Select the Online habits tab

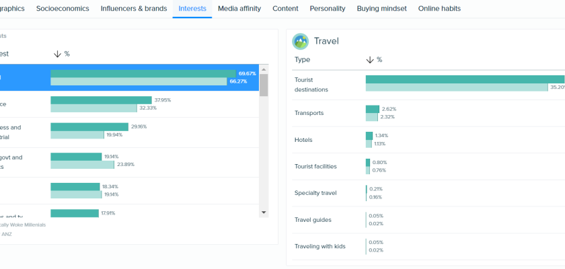coord(441,9)
